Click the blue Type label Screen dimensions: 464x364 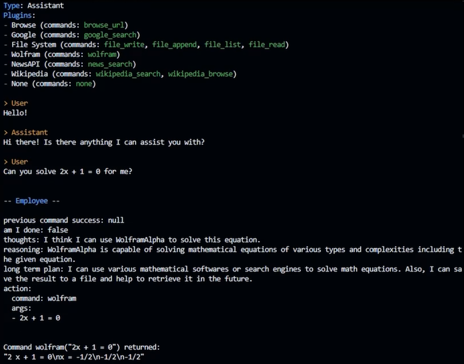[x=11, y=6]
